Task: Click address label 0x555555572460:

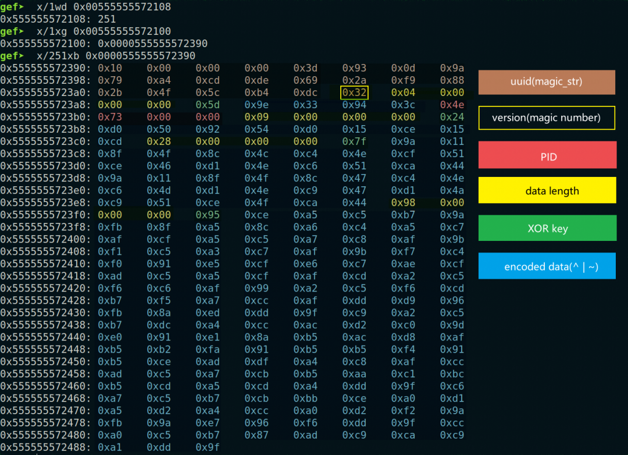Action: 46,386
